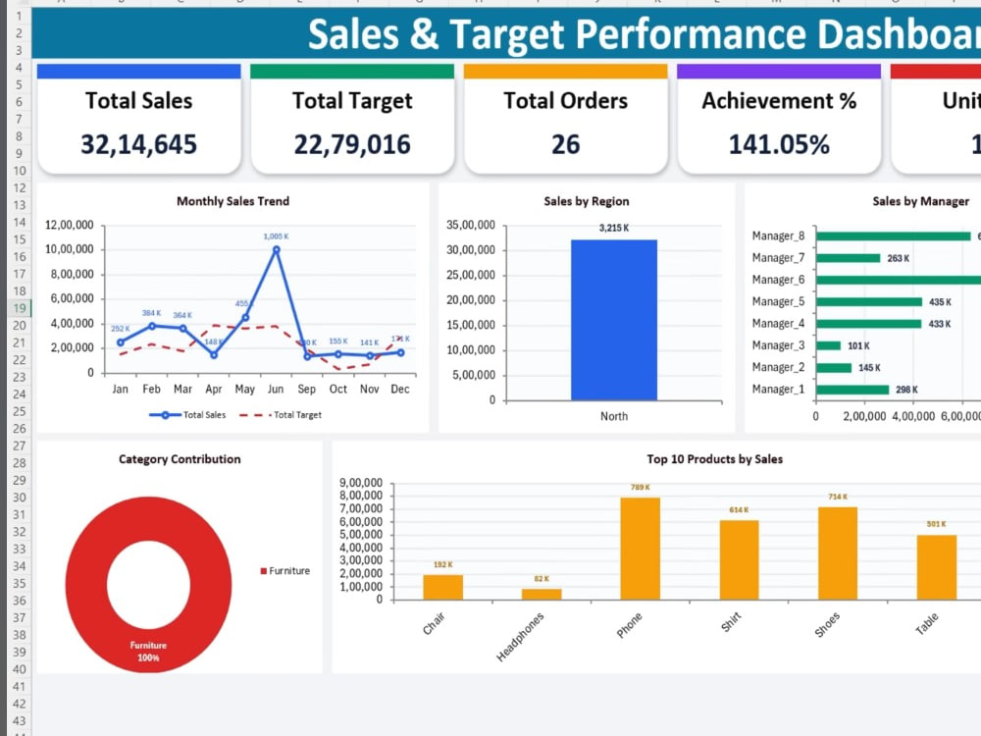
Task: Select the 82 K data label
Action: pos(542,579)
